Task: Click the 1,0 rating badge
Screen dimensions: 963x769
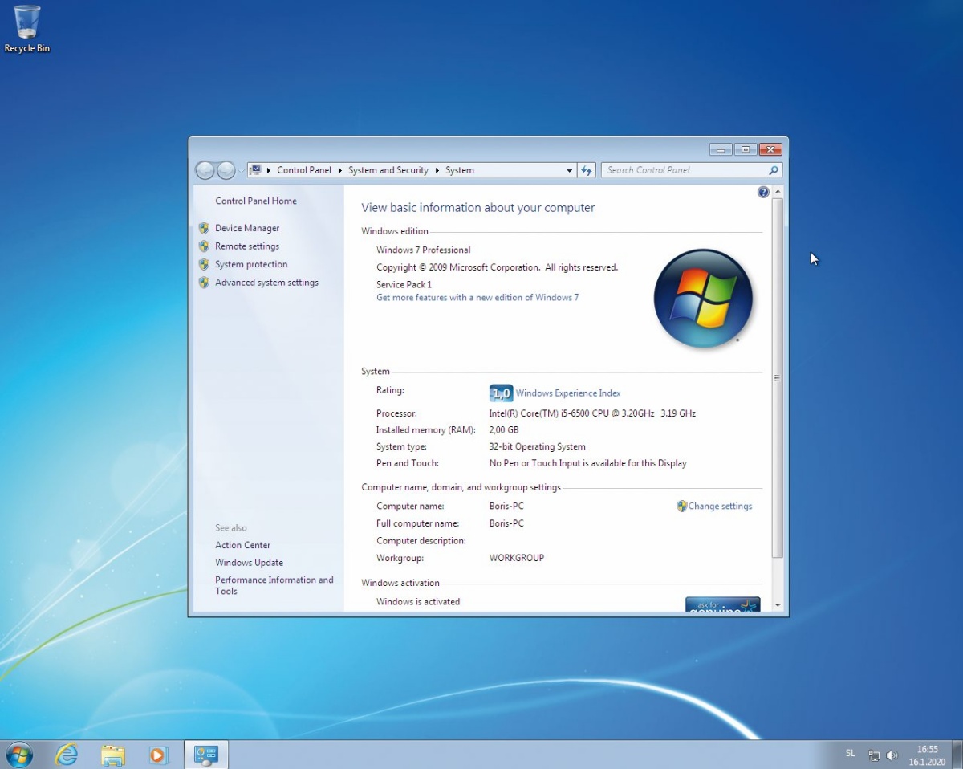Action: tap(501, 393)
